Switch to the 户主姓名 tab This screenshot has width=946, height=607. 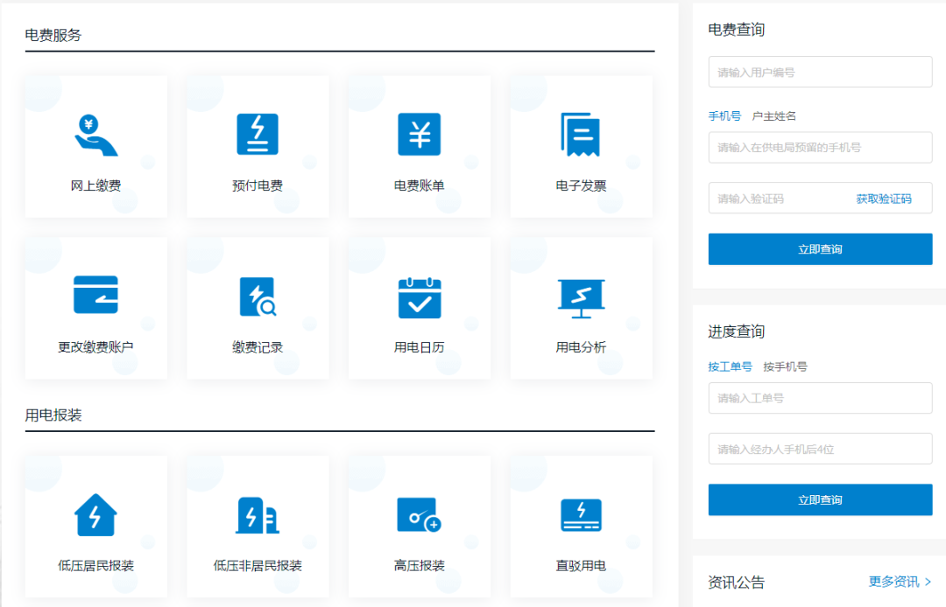[x=774, y=116]
